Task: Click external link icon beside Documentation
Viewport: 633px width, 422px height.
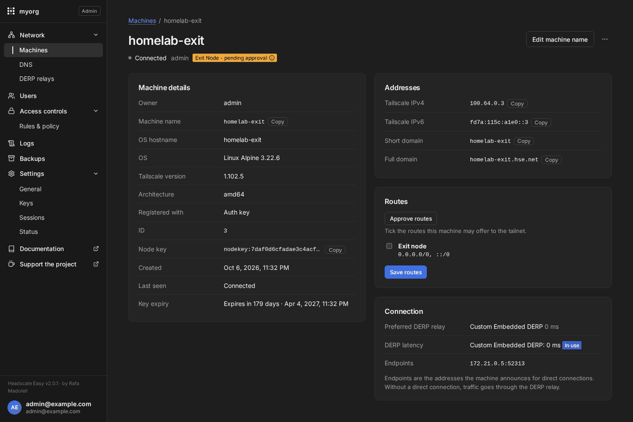Action: pos(96,249)
